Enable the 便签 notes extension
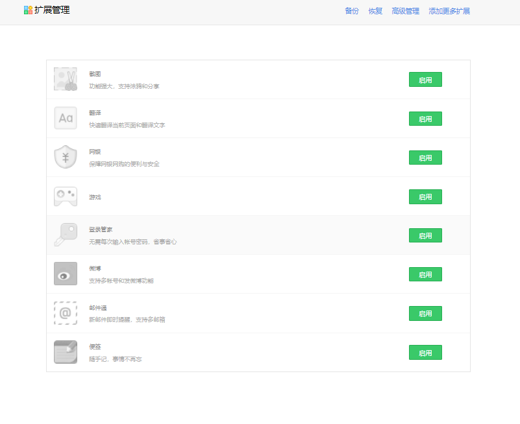520x424 pixels. (x=425, y=353)
